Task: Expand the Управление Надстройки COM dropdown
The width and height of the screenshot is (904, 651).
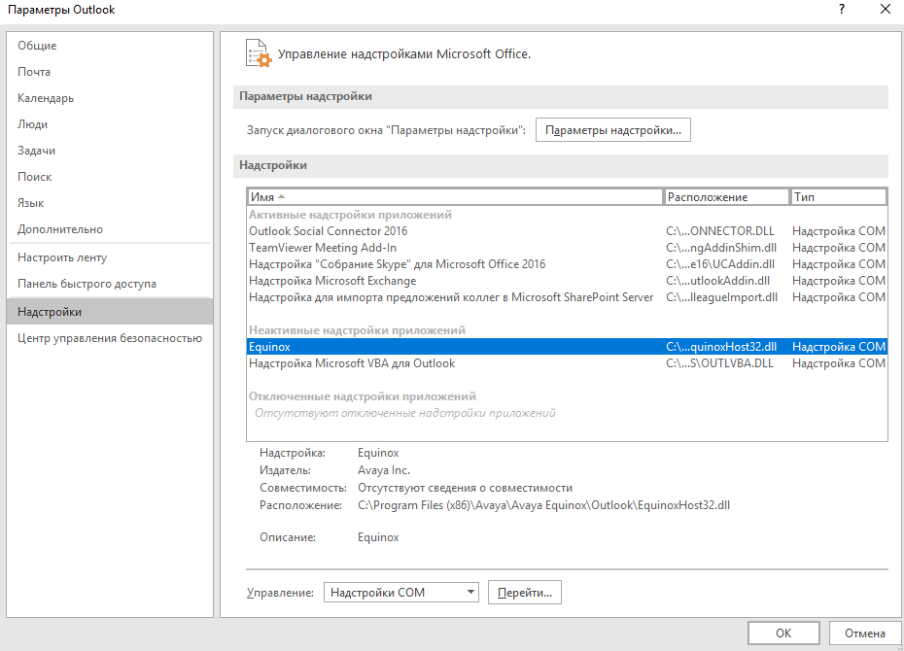Action: 401,593
